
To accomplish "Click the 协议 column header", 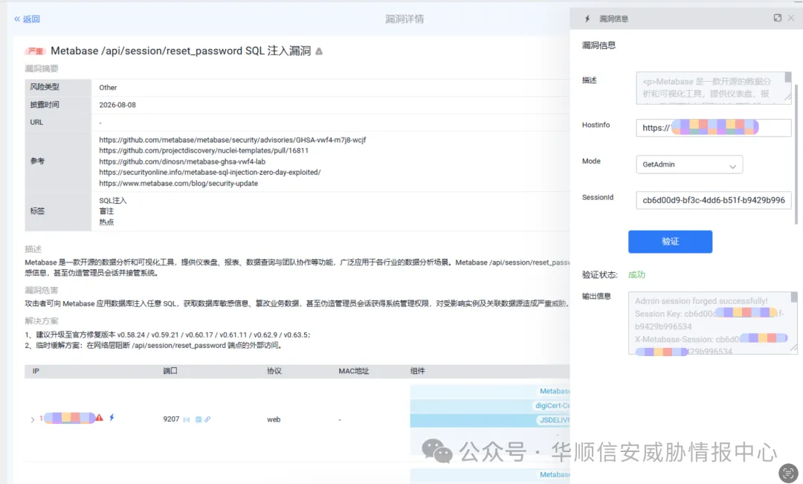I will tap(274, 371).
